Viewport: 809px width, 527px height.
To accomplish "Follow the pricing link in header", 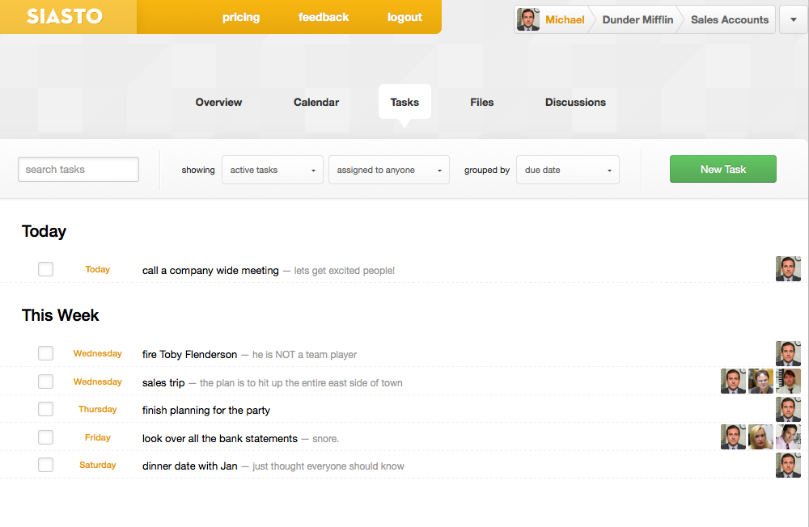I will click(x=241, y=17).
